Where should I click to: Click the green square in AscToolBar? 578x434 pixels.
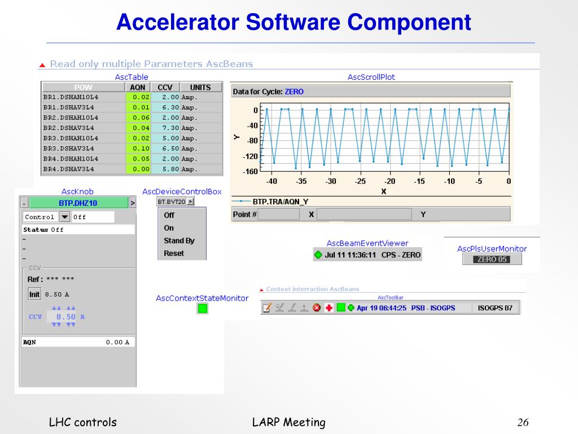(x=340, y=308)
